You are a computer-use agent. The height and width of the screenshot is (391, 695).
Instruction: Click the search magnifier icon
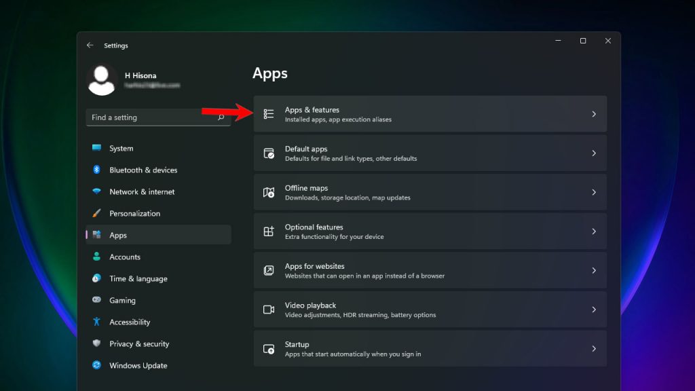click(x=221, y=117)
